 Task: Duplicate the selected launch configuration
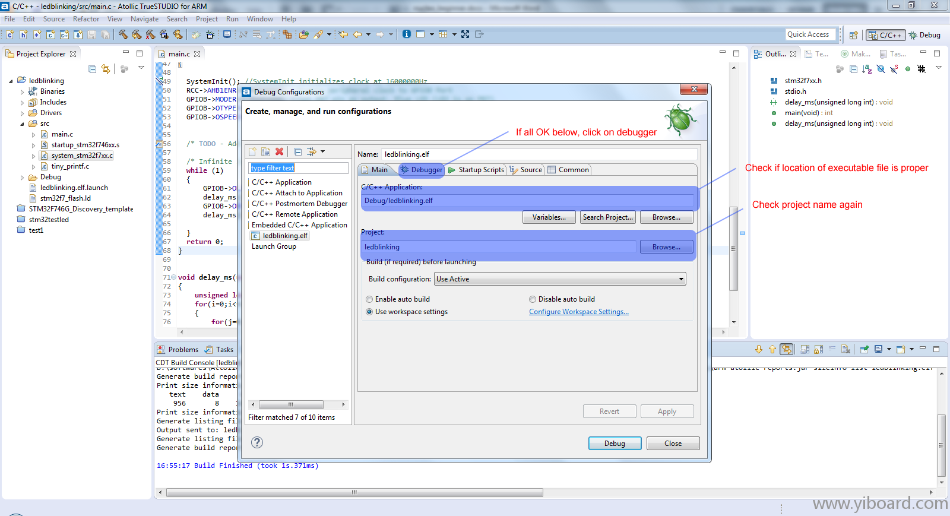(265, 152)
